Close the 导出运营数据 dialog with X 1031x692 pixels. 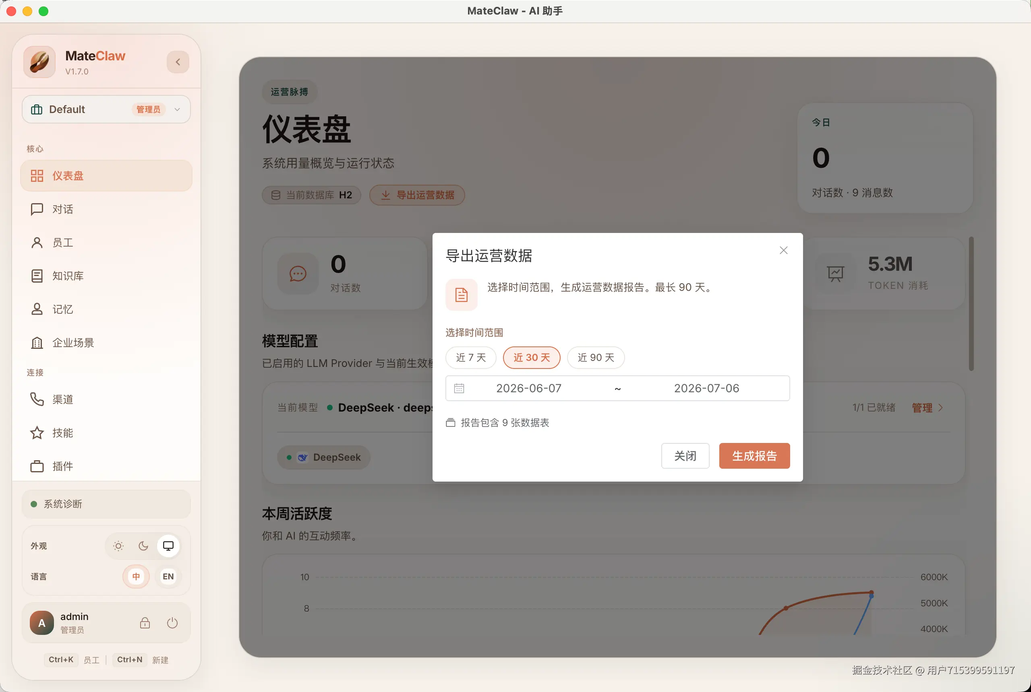point(784,250)
